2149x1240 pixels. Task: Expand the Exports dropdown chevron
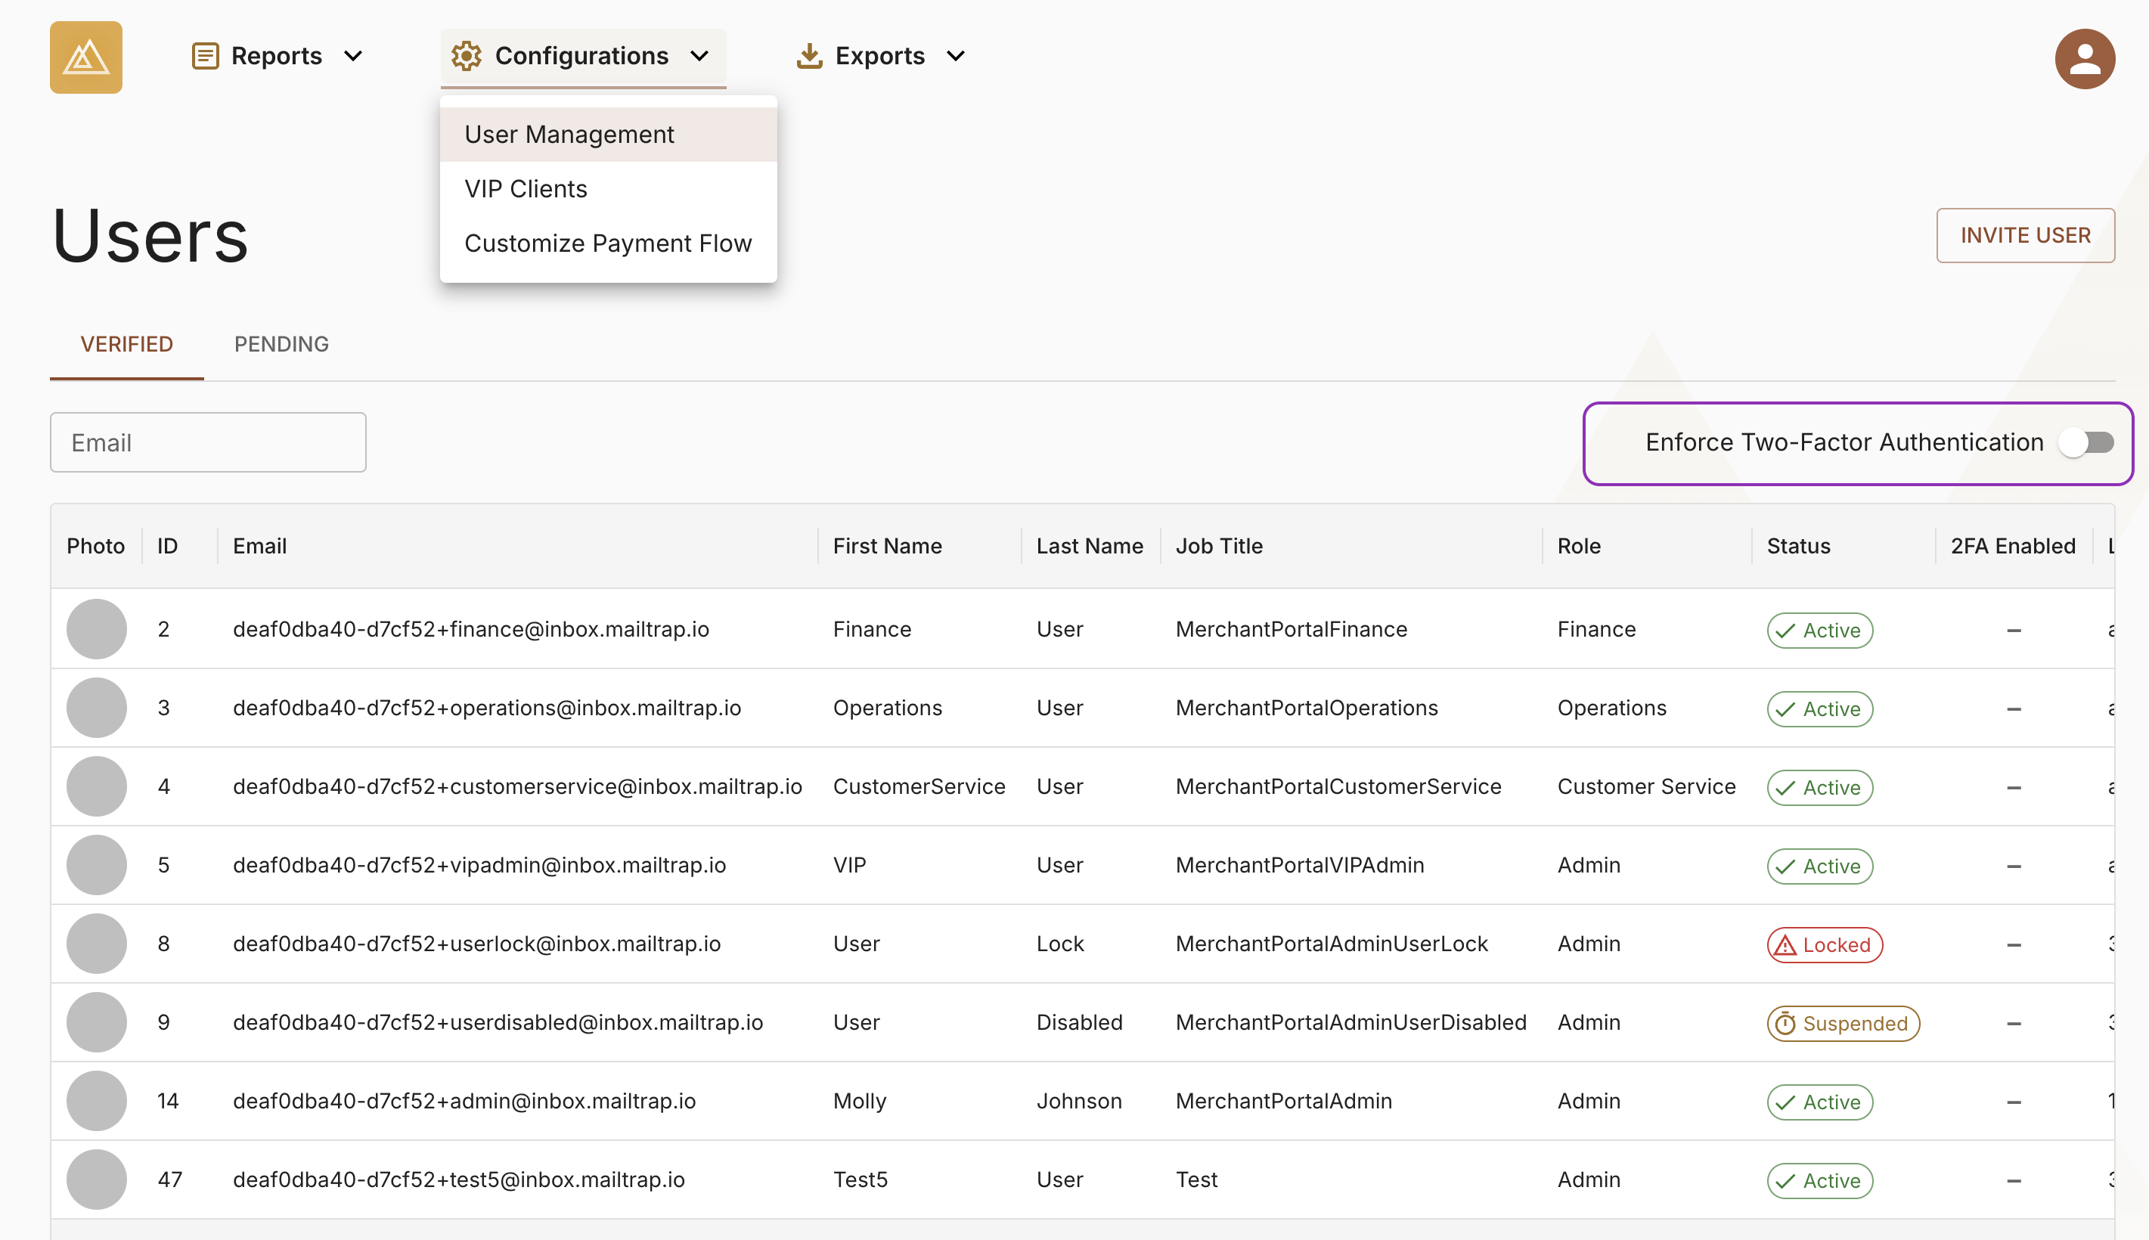pyautogui.click(x=955, y=56)
